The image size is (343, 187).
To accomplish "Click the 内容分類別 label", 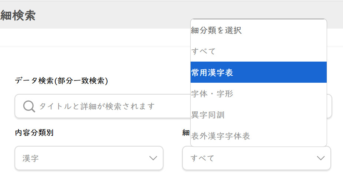I will 34,132.
